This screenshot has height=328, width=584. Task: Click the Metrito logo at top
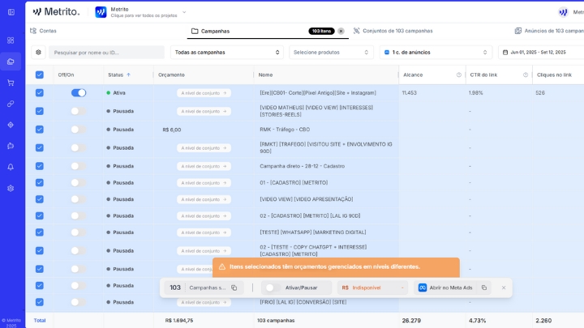click(56, 12)
